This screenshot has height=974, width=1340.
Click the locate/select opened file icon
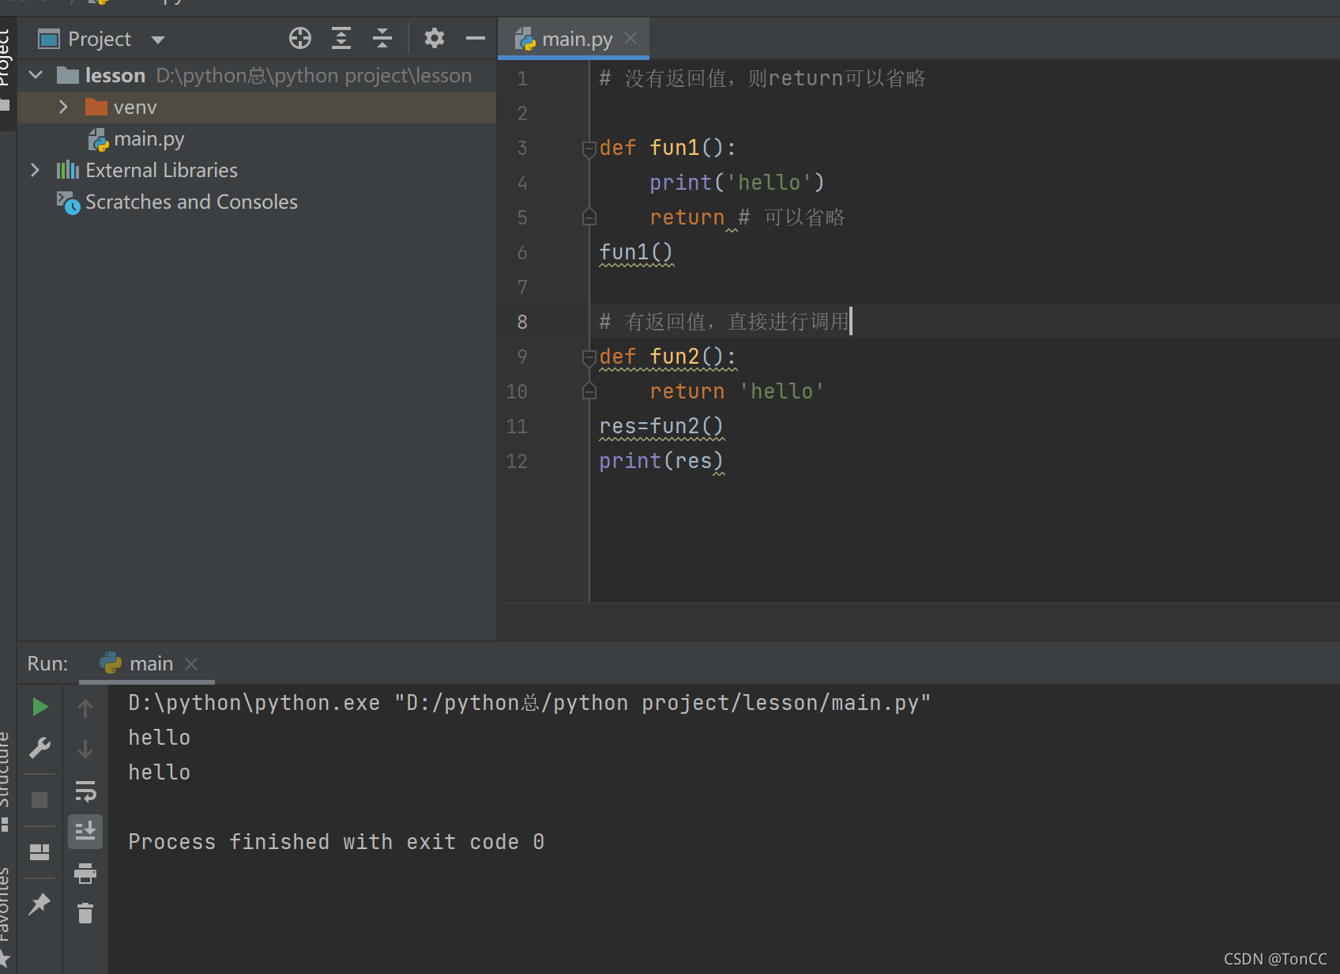(300, 38)
